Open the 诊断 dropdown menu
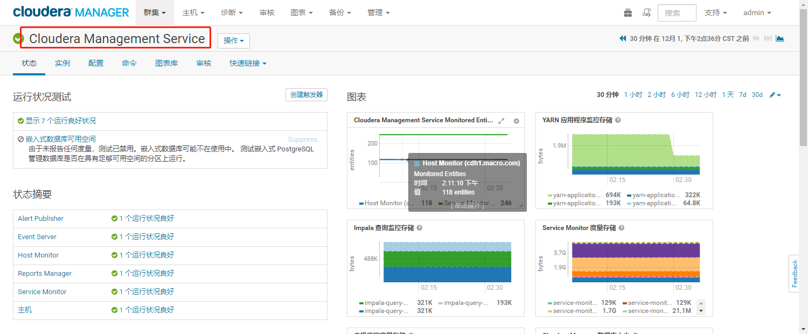The image size is (808, 334). 232,12
